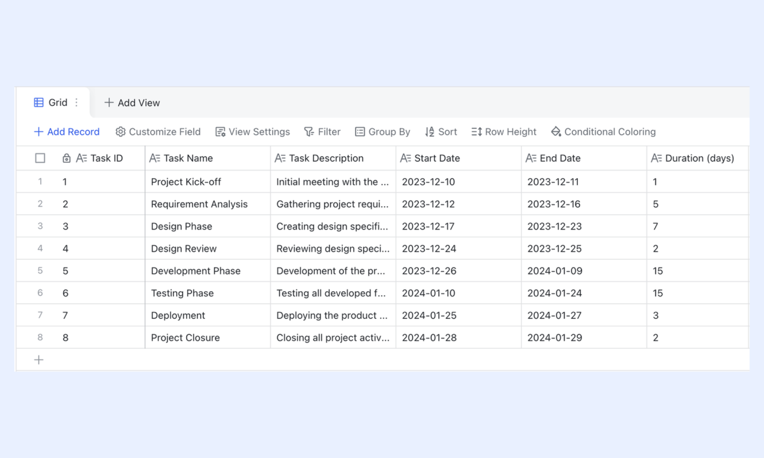The height and width of the screenshot is (458, 764).
Task: Click the Row Height icon
Action: (x=476, y=132)
